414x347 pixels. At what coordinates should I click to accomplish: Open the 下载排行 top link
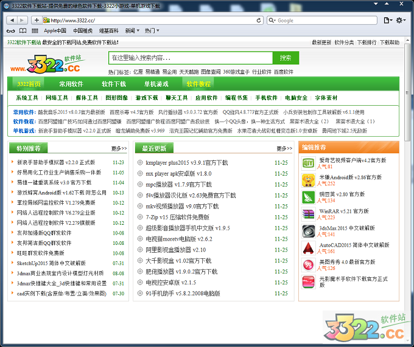click(x=367, y=43)
